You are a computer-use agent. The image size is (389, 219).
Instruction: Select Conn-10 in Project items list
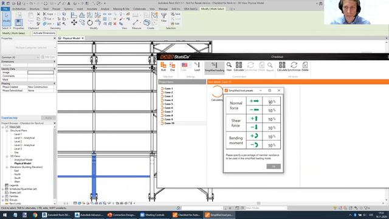point(170,123)
